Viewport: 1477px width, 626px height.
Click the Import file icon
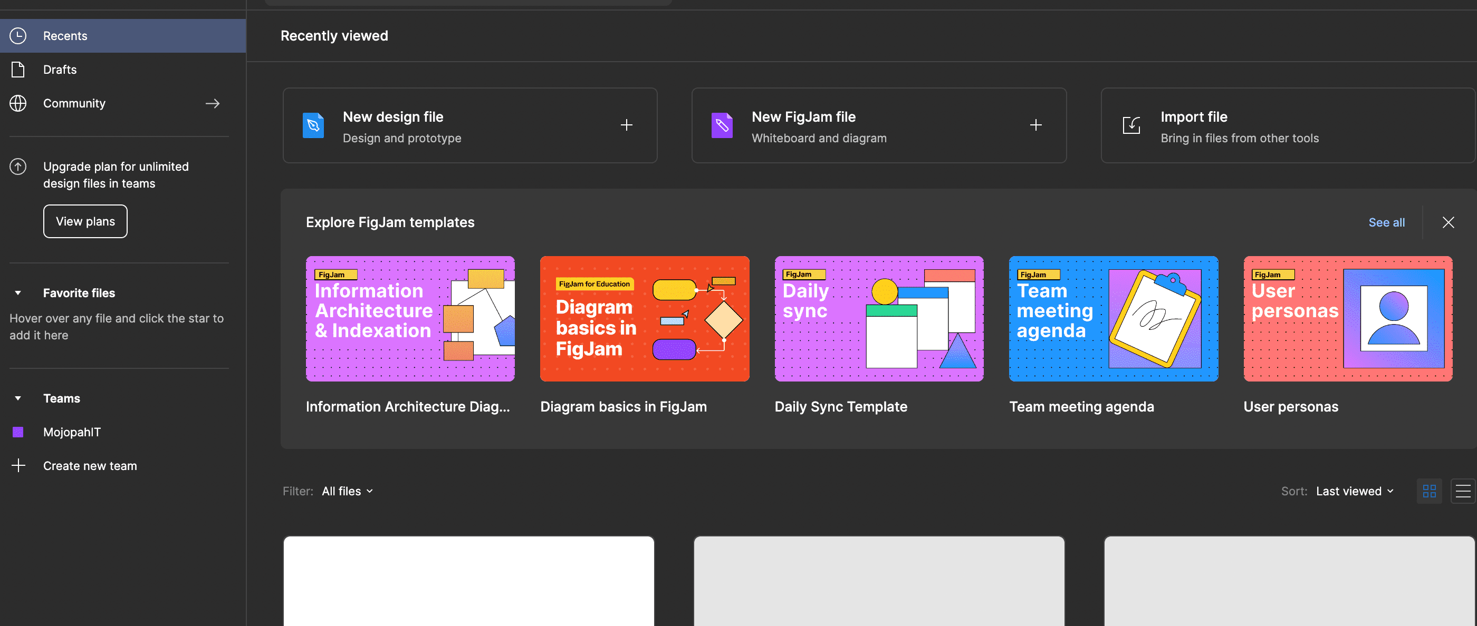[x=1130, y=125]
